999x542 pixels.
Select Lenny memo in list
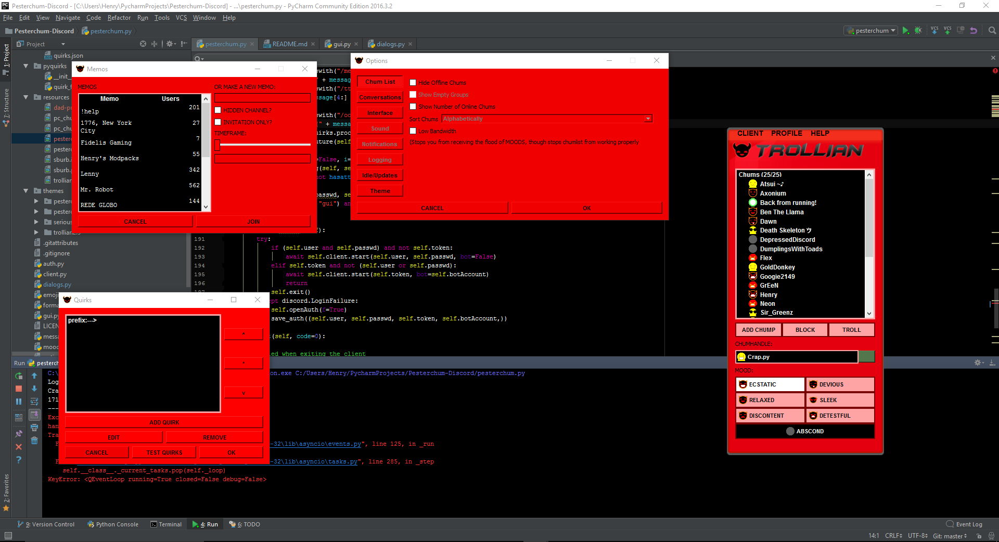(x=140, y=174)
